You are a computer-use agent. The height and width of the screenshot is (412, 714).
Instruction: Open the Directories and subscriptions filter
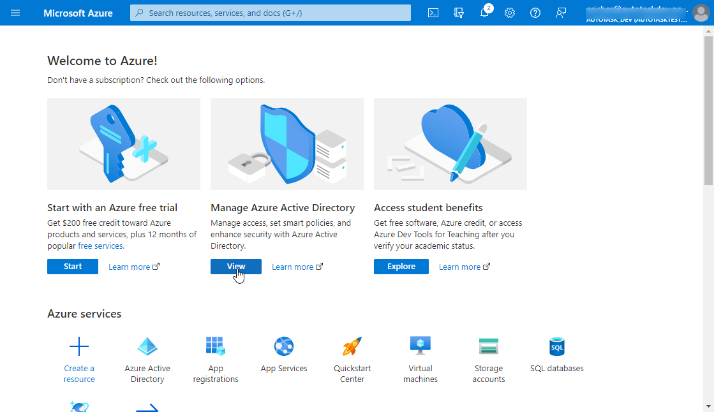coord(459,13)
